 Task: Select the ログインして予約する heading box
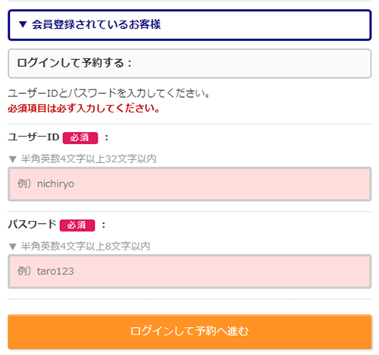(x=189, y=63)
